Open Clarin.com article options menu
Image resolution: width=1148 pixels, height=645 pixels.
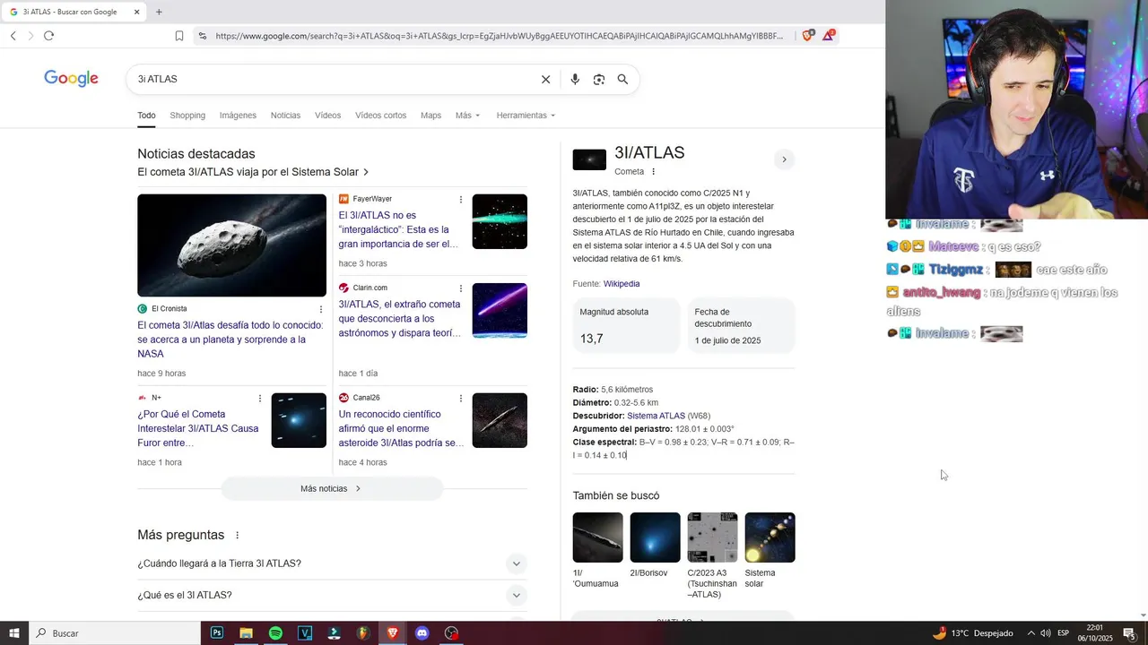(461, 288)
